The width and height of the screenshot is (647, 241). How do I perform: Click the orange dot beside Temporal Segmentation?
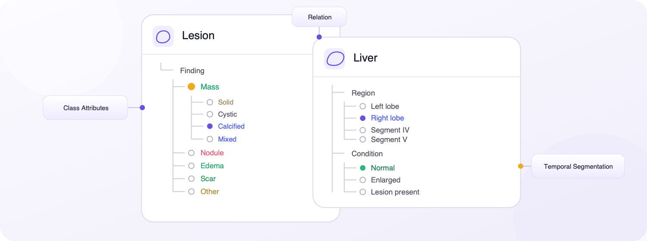(521, 166)
